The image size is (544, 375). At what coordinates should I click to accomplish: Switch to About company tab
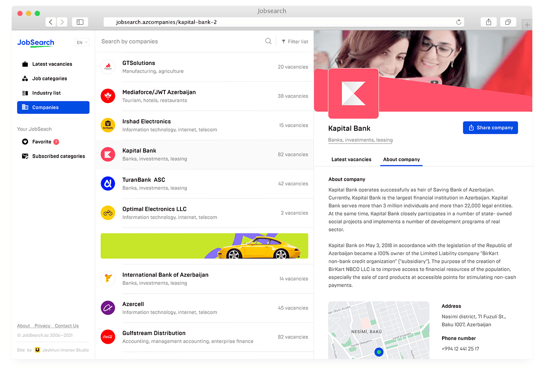(402, 159)
